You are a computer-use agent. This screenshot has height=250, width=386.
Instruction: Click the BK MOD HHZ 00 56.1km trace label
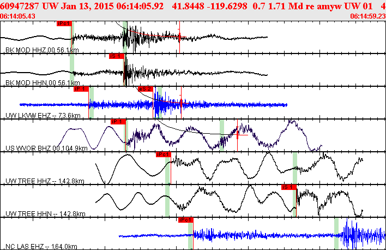pos(42,50)
